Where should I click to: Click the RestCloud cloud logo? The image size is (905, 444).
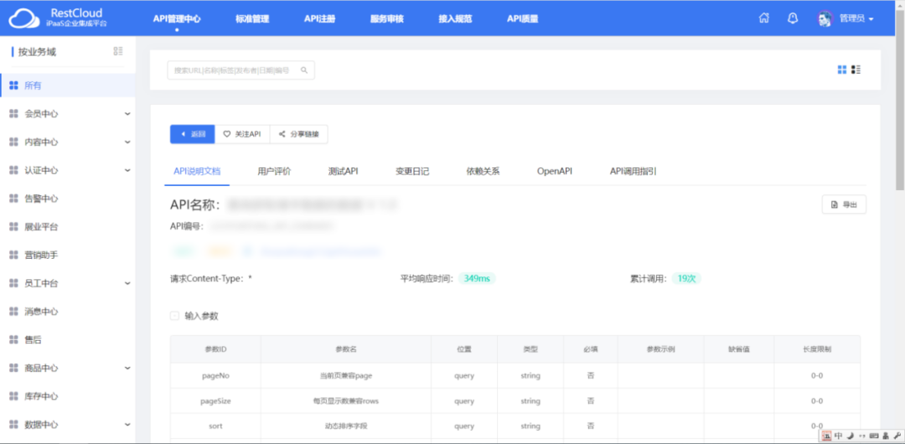pyautogui.click(x=23, y=18)
